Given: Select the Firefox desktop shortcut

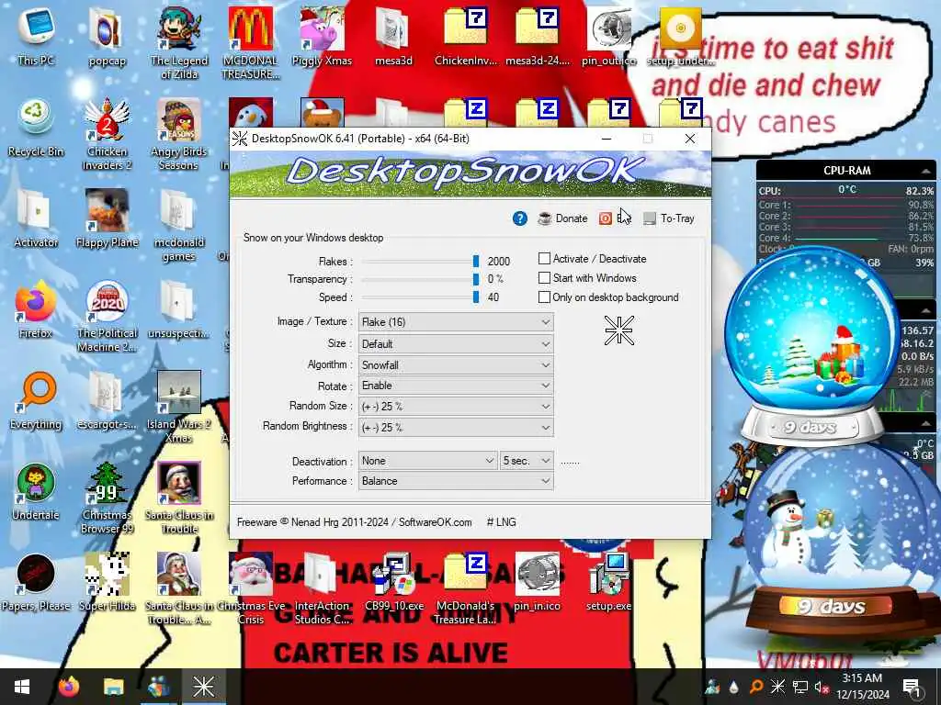Looking at the screenshot, I should point(36,310).
